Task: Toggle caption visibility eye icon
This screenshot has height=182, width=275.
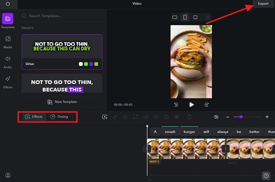Action: point(216,117)
